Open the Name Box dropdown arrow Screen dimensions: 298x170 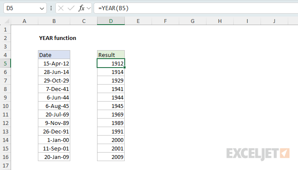click(x=41, y=8)
